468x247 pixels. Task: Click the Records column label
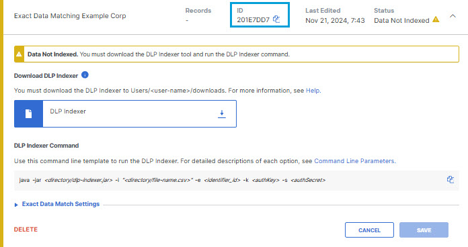pyautogui.click(x=198, y=11)
